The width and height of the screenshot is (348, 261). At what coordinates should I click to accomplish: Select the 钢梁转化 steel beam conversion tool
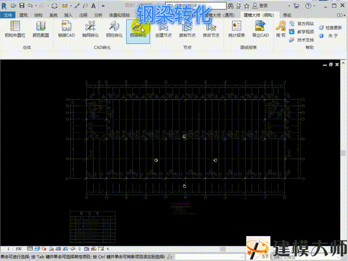tap(138, 31)
